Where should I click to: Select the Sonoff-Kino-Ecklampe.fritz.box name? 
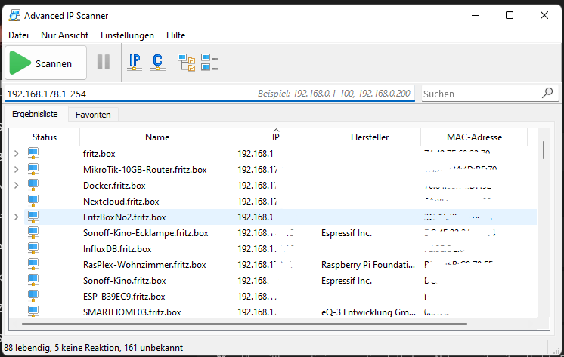tap(146, 232)
